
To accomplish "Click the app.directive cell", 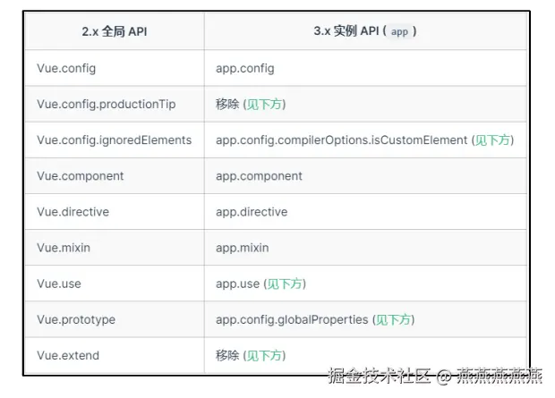I will pos(252,212).
